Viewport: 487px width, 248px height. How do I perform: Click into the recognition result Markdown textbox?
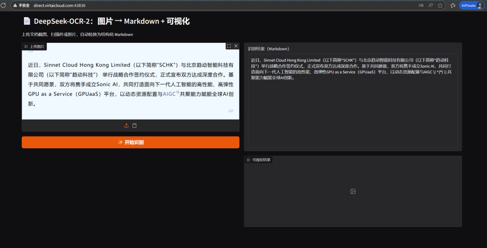[x=353, y=101]
